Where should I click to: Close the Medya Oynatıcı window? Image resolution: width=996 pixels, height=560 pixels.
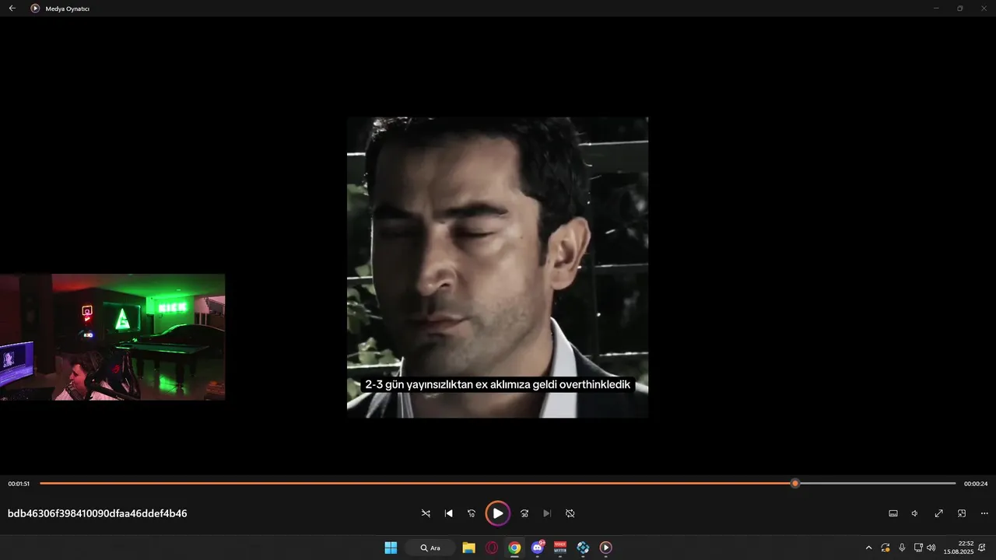(984, 8)
